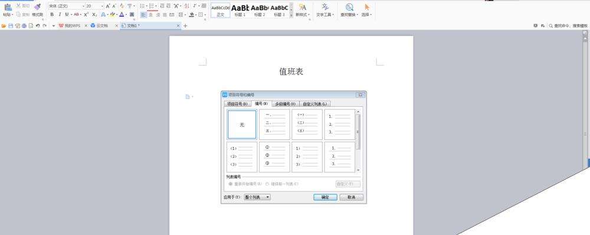Screen dimensions: 590x235
Task: Click the 取消 (Cancel) button
Action: click(x=352, y=197)
